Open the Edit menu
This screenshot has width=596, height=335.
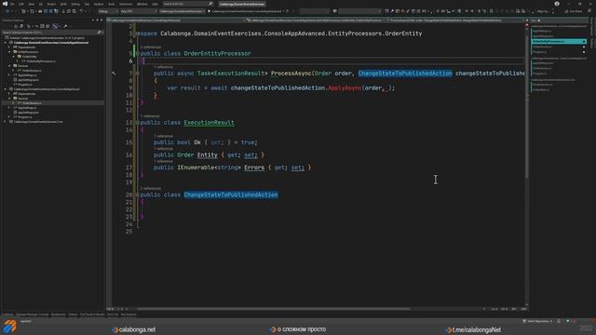(21, 4)
